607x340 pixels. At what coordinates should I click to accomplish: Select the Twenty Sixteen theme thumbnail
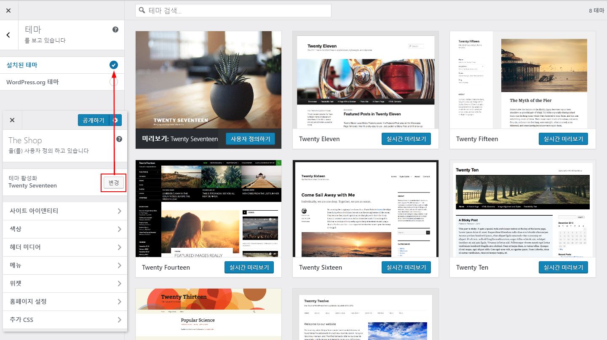[365, 209]
